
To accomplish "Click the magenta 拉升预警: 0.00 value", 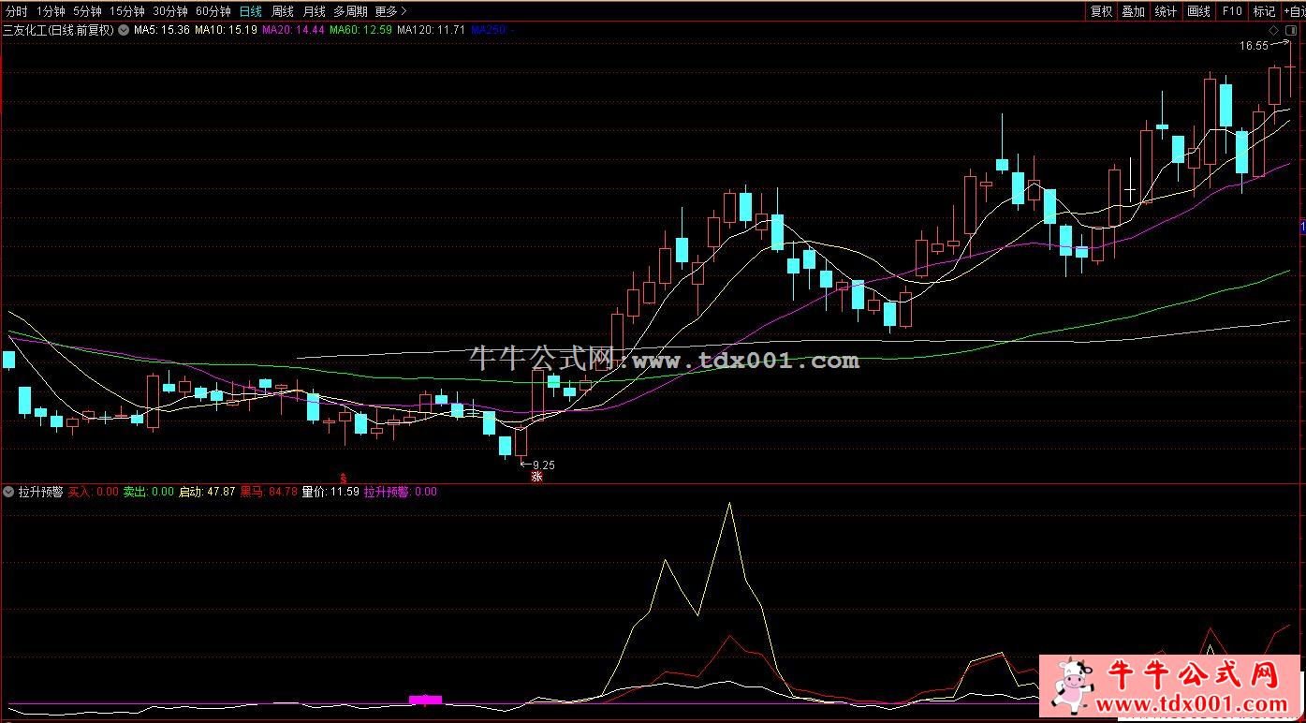I will pyautogui.click(x=401, y=492).
